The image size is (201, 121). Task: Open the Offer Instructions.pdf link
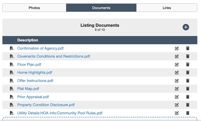(x=35, y=81)
